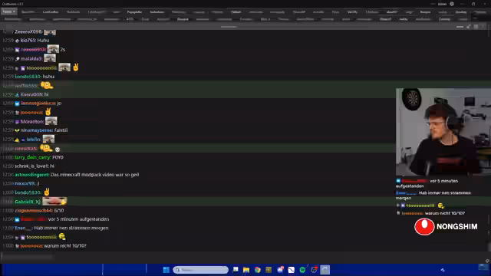Open astoundingeret's user card
Image resolution: width=491 pixels, height=276 pixels.
point(32,175)
